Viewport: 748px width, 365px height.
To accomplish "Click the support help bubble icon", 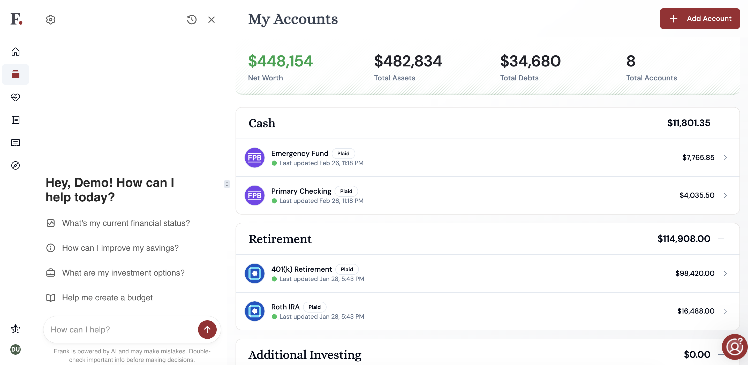I will (x=735, y=347).
